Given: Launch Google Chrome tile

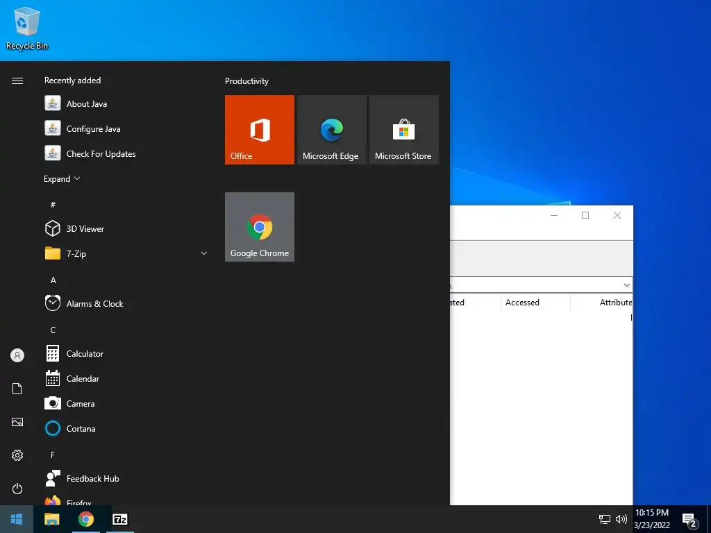Looking at the screenshot, I should coord(260,227).
